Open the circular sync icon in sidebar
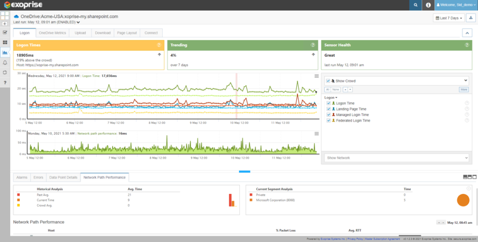 pos(5,72)
